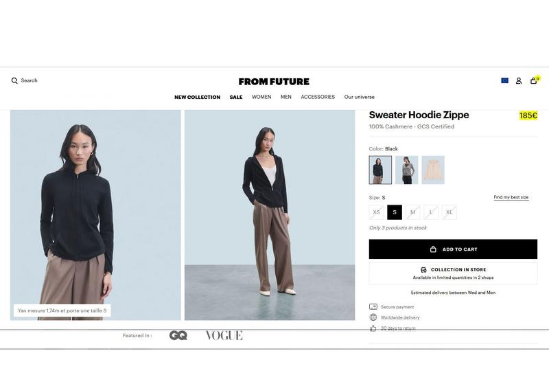Screen dimensions: 549x386
Task: Click the GQ logo
Action: [178, 336]
